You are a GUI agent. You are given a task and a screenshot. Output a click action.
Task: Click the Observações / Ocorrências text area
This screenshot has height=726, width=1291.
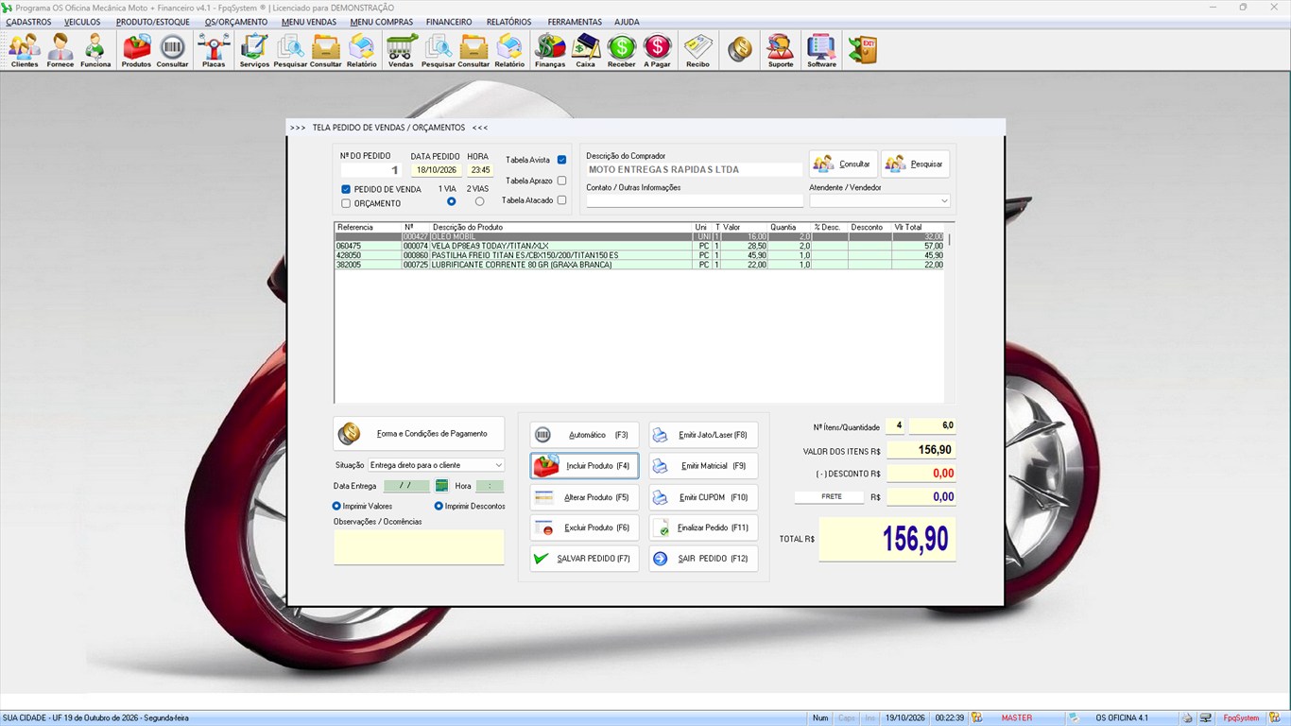point(419,547)
